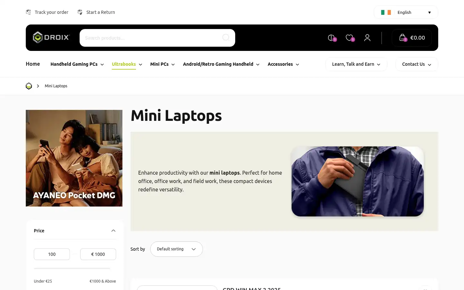Click the breadcrumb home logo icon
The height and width of the screenshot is (290, 464).
pyautogui.click(x=29, y=86)
